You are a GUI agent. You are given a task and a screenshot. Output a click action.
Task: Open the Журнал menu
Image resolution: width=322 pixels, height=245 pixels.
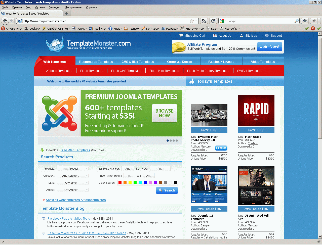coord(39,7)
